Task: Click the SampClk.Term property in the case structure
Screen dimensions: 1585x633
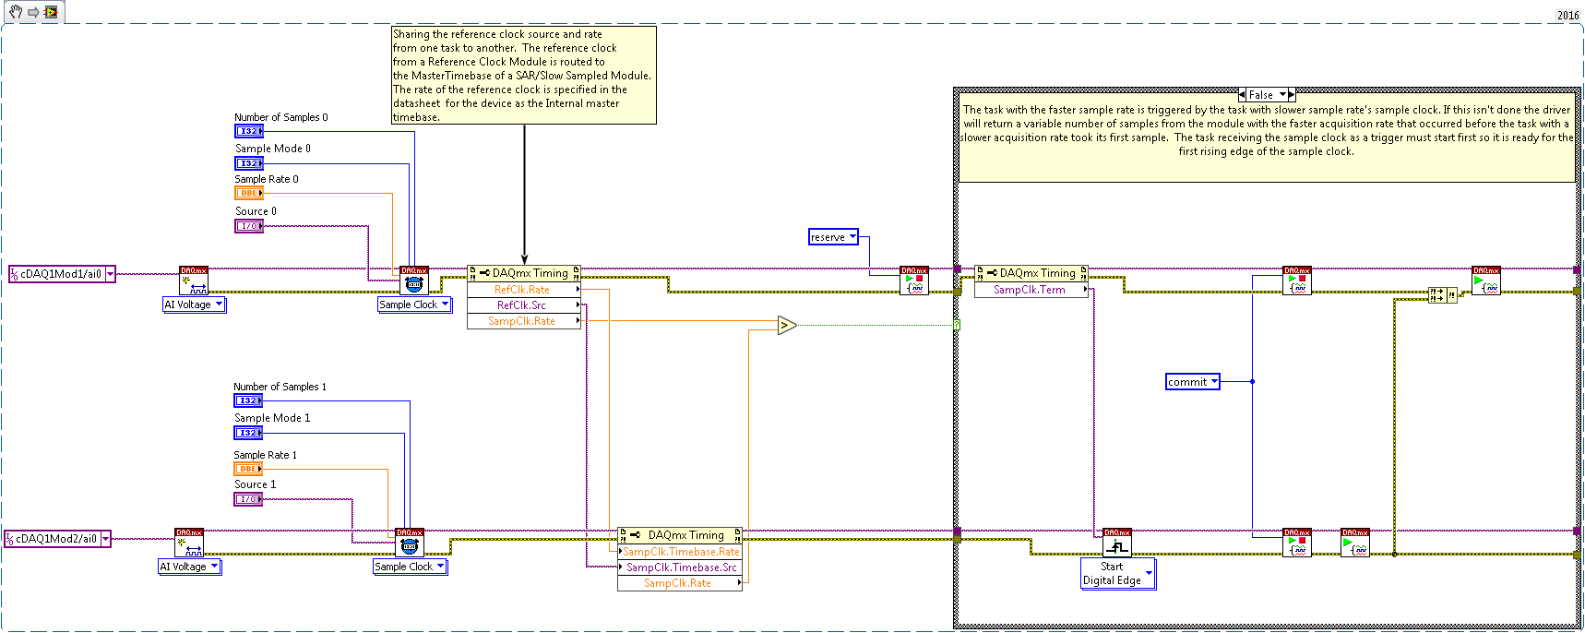Action: 1030,290
